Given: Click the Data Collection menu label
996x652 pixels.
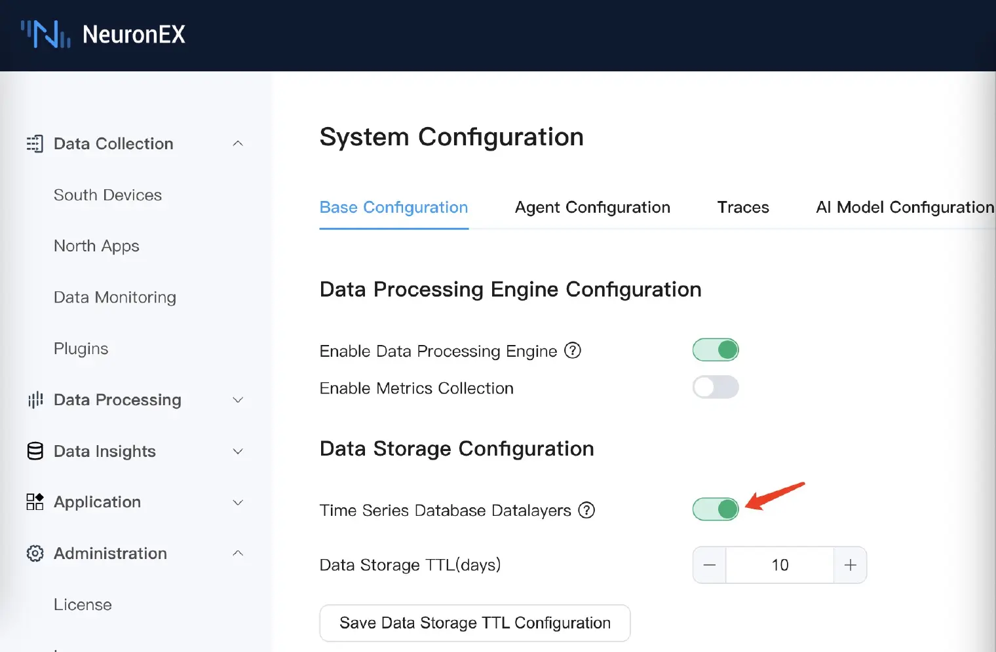Looking at the screenshot, I should tap(113, 143).
